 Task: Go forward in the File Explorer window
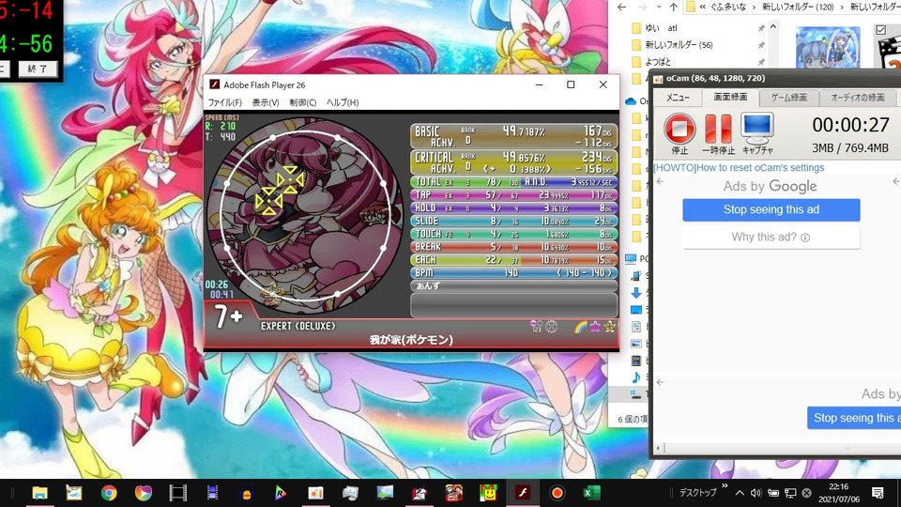coord(643,7)
